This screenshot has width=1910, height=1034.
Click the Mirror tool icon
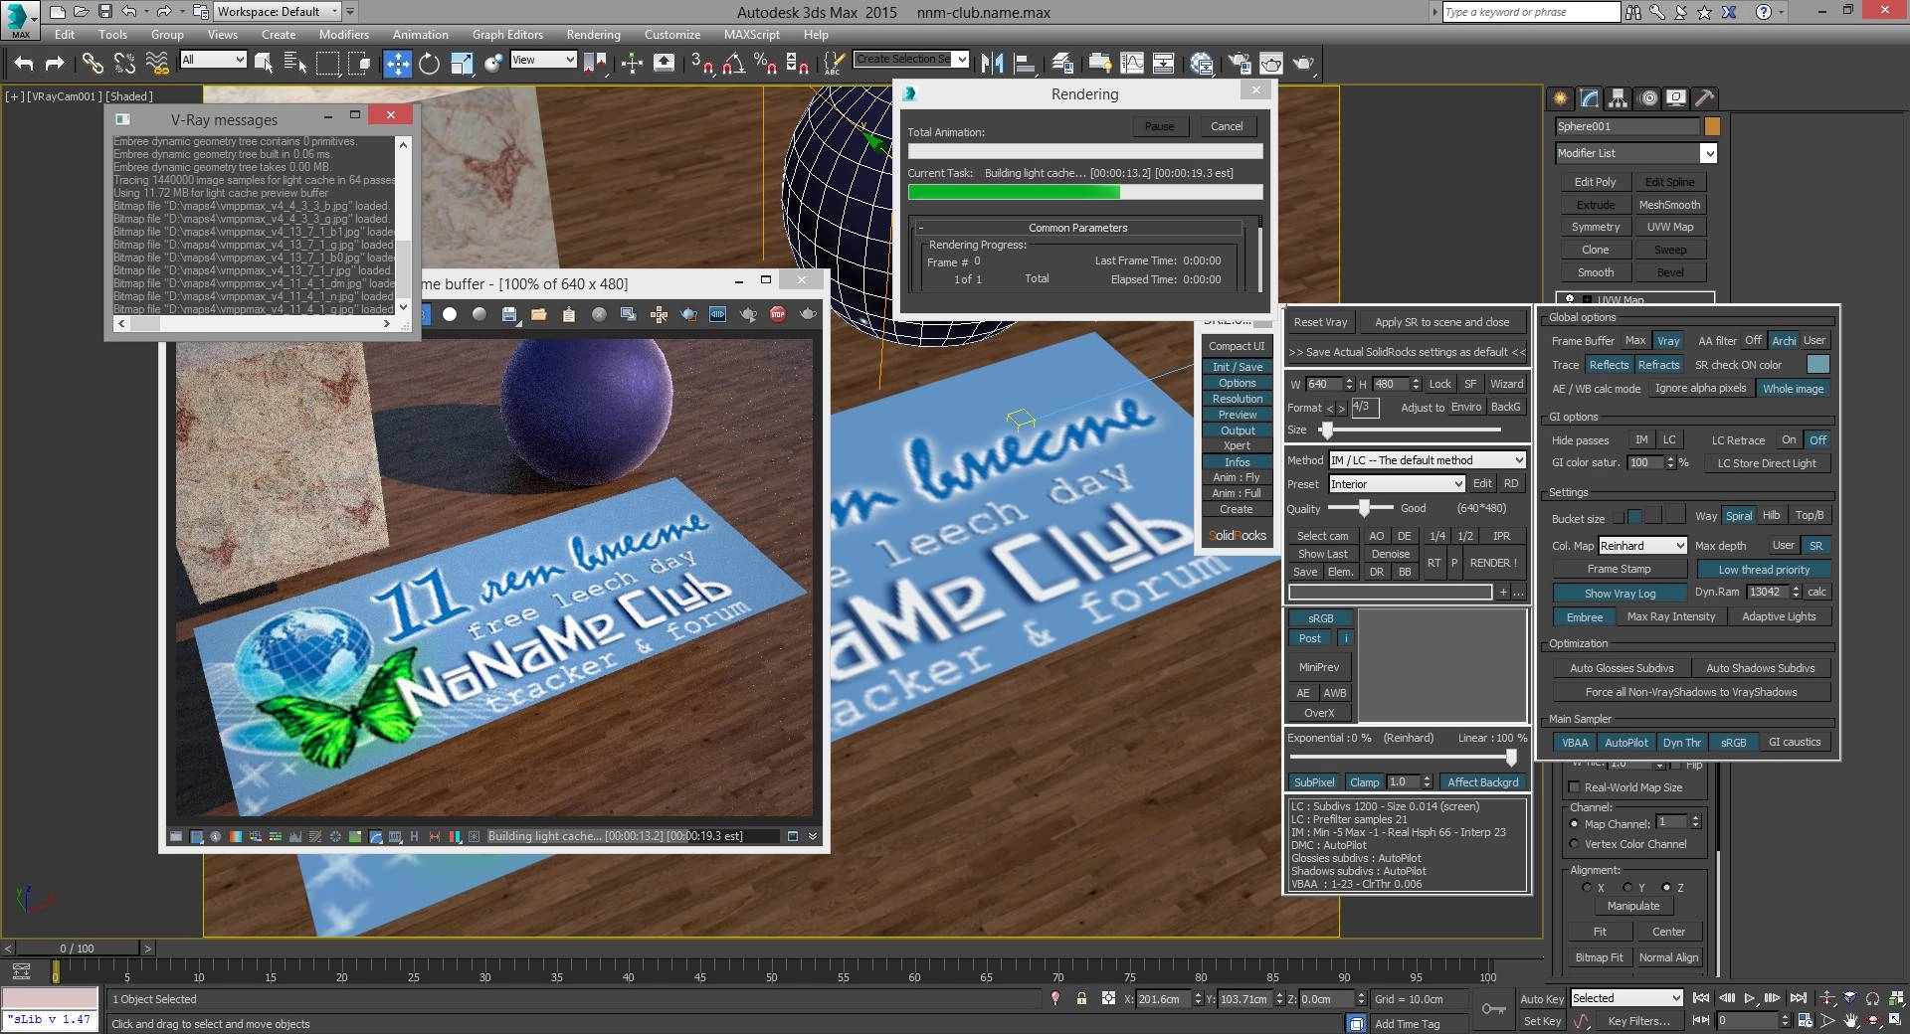click(992, 64)
